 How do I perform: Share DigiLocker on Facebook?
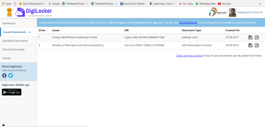[4, 75]
